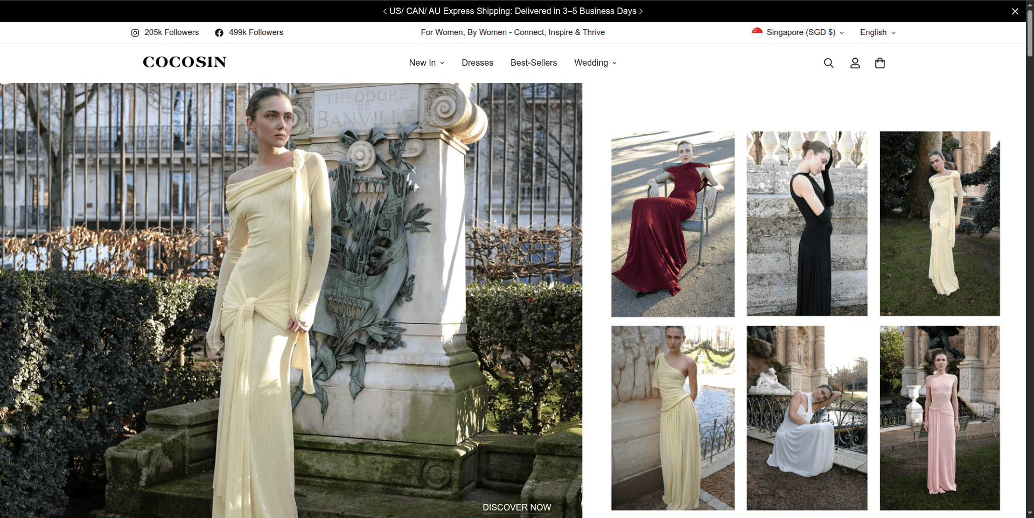The width and height of the screenshot is (1034, 518).
Task: Open the white dress seated photo
Action: pos(807,418)
